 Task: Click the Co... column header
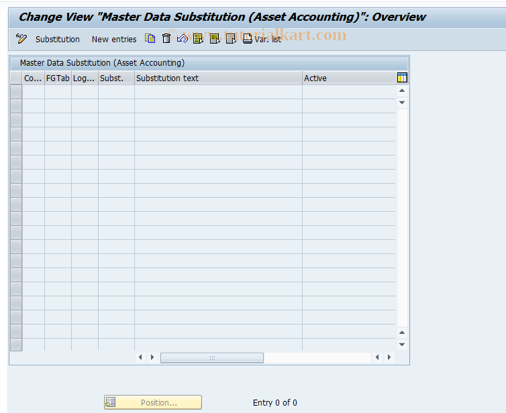[34, 78]
